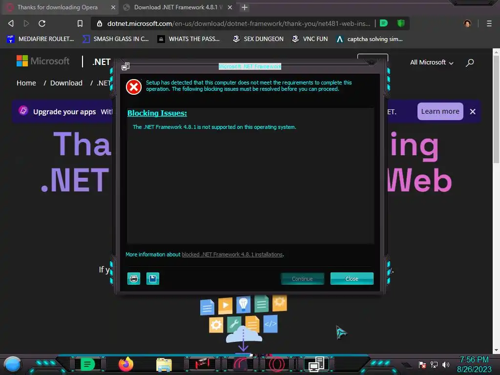Open blocked .NET Framework 4.8.1 installations link
The image size is (500, 375).
click(232, 254)
